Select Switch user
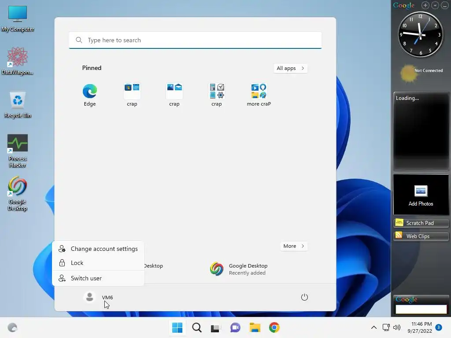Screen dimensions: 451x338 click(x=98, y=278)
